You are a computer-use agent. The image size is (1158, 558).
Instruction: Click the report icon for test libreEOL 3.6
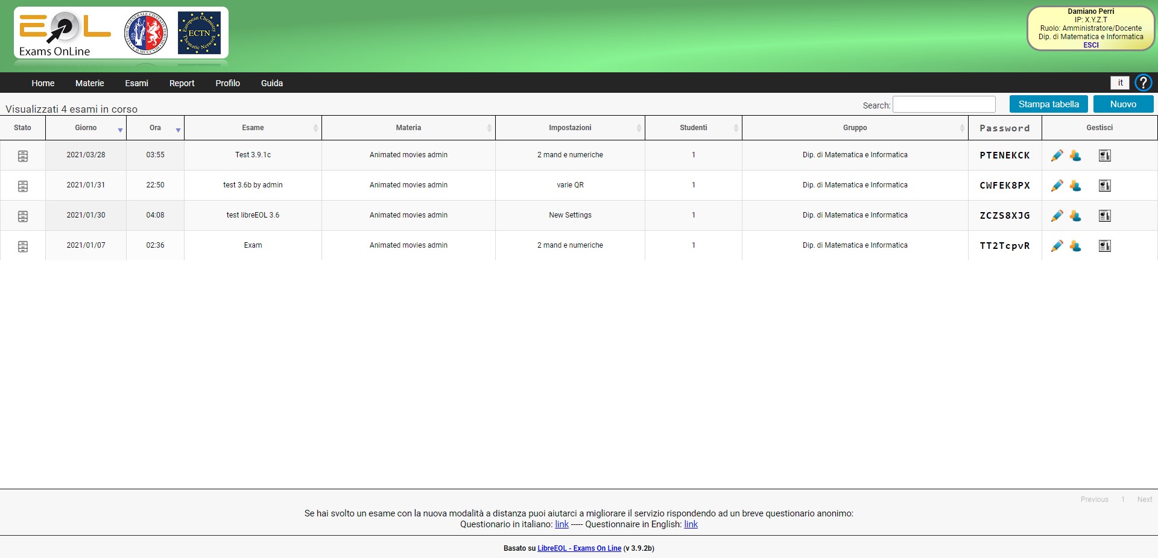(1105, 216)
